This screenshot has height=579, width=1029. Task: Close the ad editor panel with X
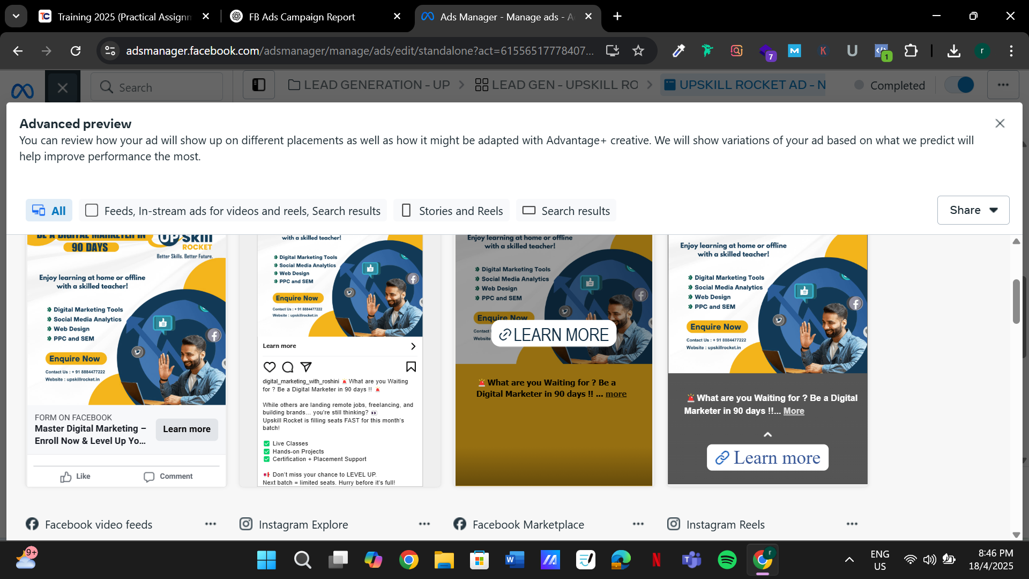[x=63, y=87]
